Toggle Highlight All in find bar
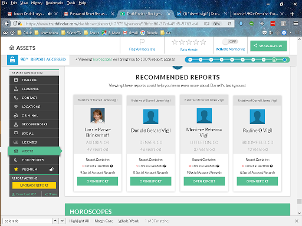This screenshot has height=226, width=302. [x=79, y=221]
